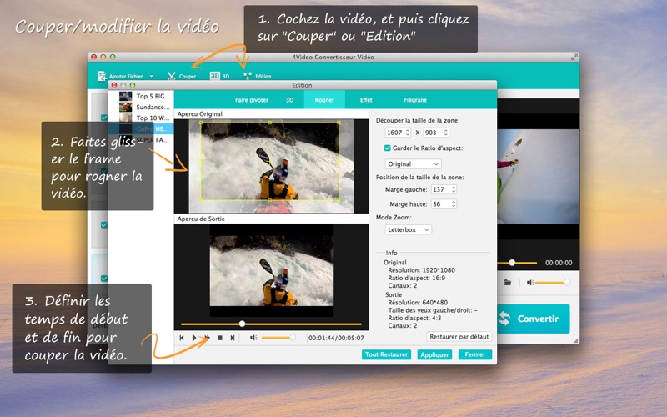Click the main window volume slider
The image size is (667, 417).
click(552, 283)
